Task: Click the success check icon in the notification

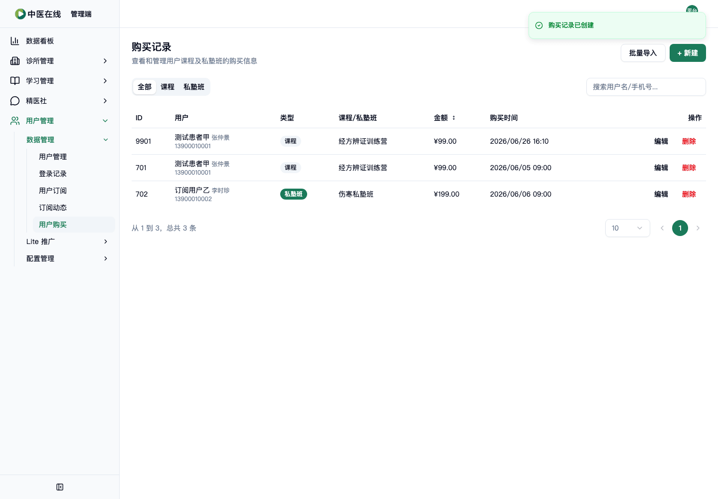Action: point(539,25)
